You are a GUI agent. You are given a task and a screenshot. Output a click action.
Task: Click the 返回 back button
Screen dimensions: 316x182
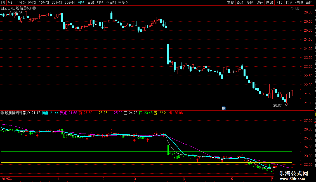(x=309, y=3)
